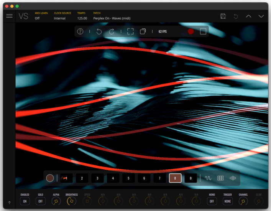The width and height of the screenshot is (271, 211).
Task: Select layer slot 3
Action: coord(97,178)
